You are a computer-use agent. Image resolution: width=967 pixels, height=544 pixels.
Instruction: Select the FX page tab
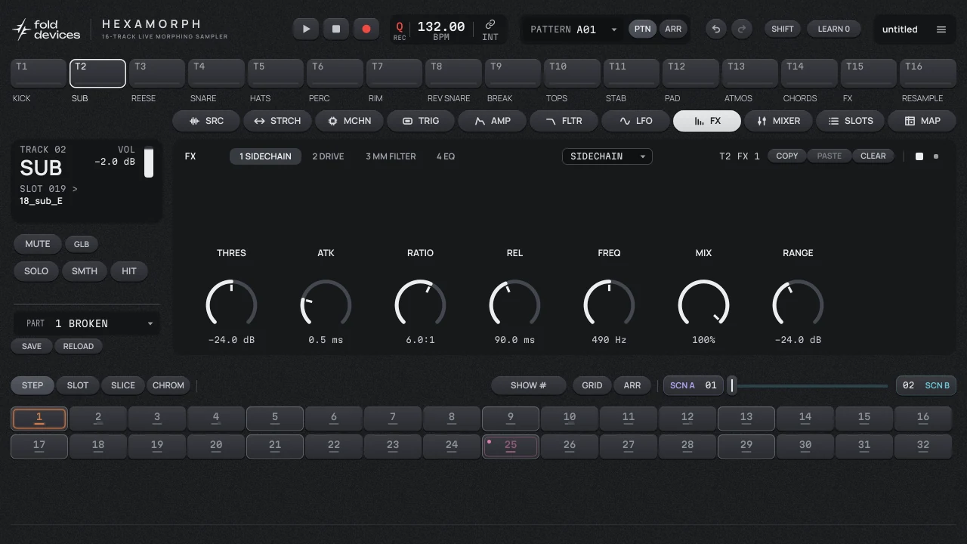pos(706,121)
